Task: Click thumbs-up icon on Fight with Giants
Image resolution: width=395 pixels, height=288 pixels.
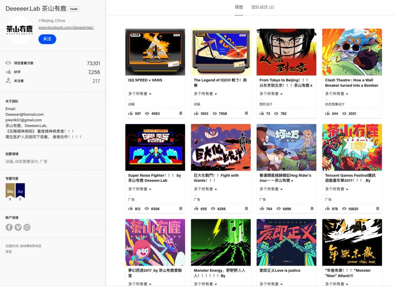Action: click(196, 208)
